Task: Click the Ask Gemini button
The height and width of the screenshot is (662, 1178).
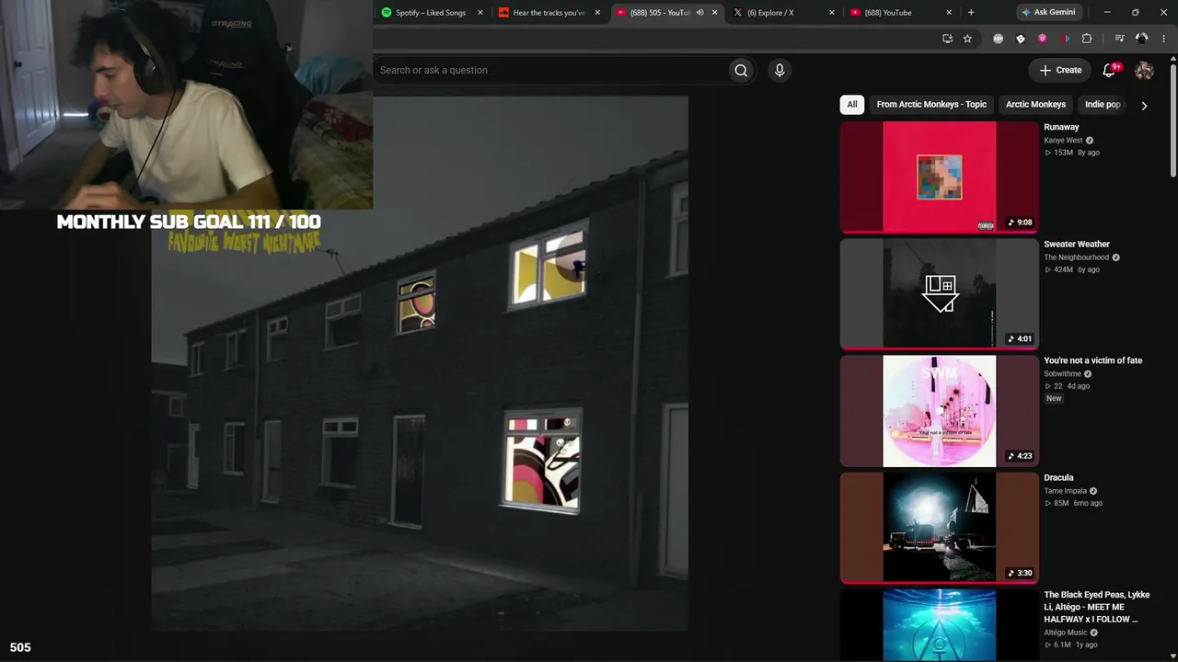Action: click(x=1048, y=13)
